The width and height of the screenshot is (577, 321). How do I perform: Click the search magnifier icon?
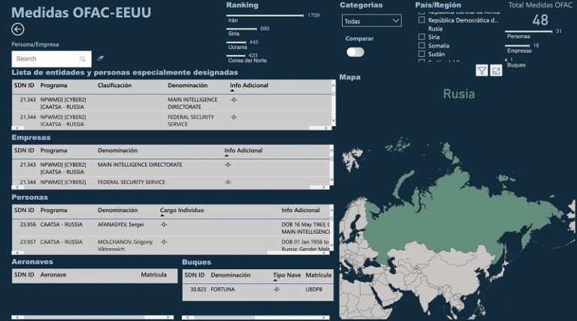coord(83,59)
